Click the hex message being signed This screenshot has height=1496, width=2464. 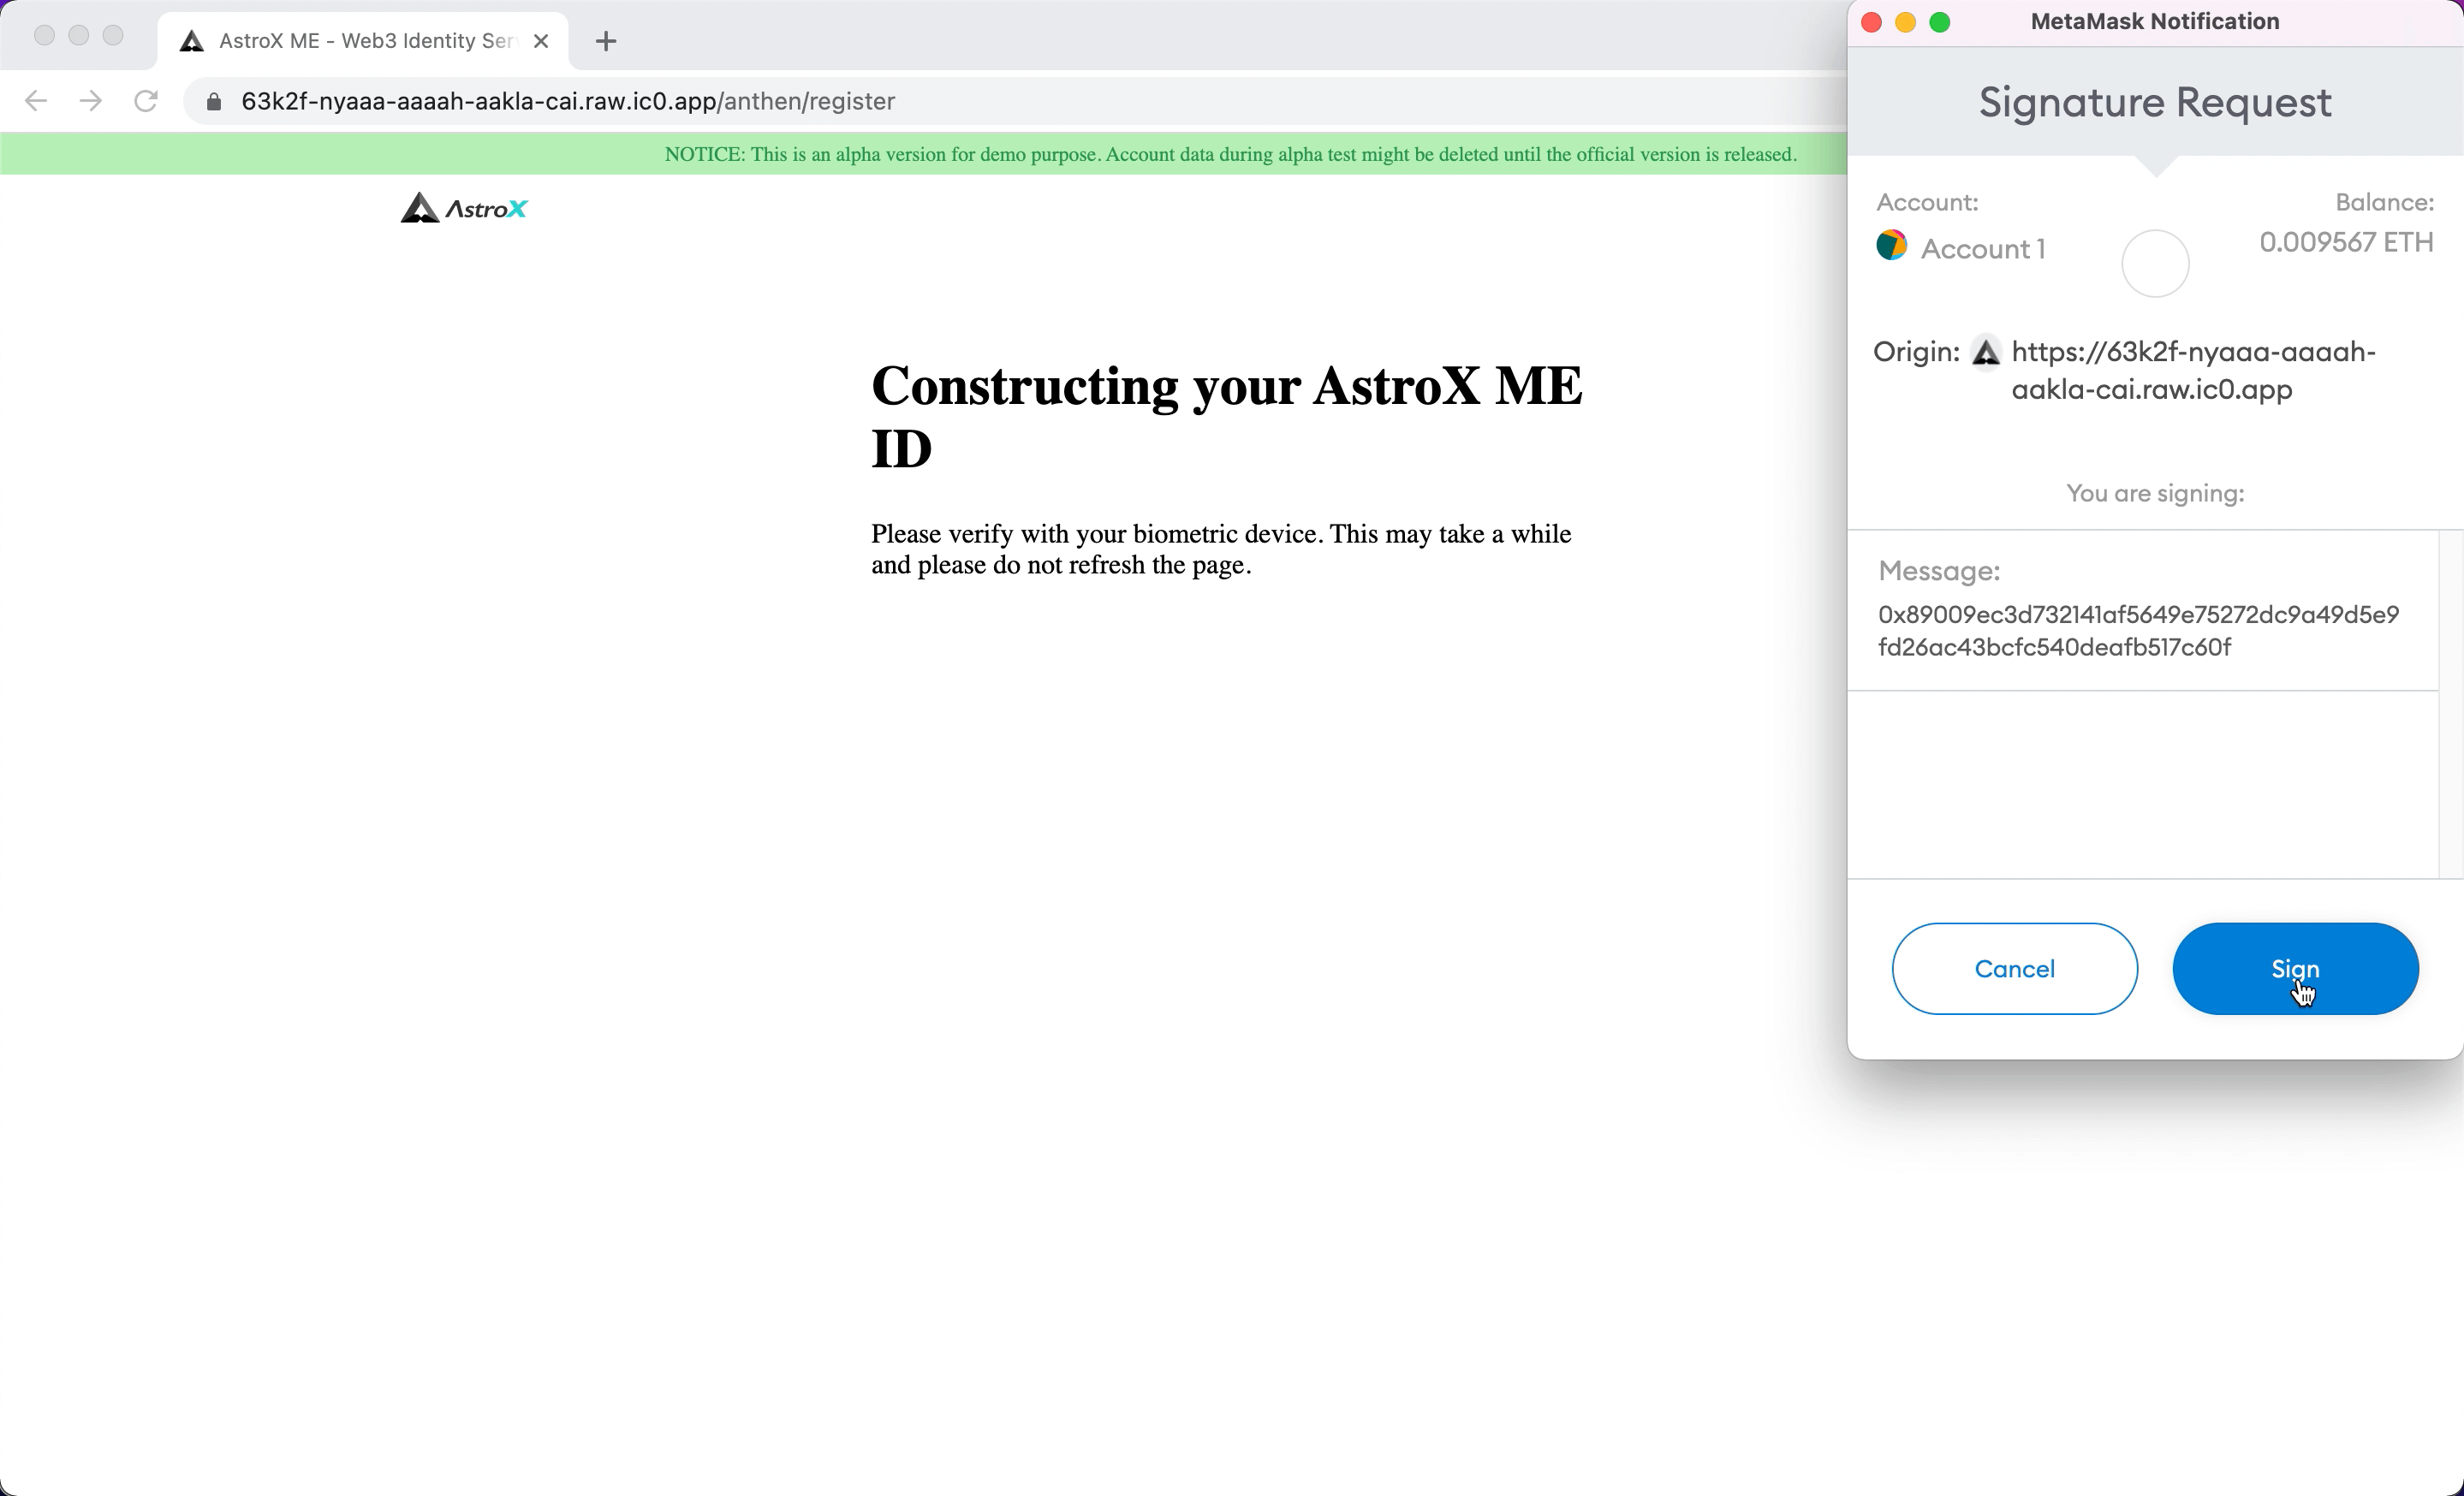[x=2138, y=631]
